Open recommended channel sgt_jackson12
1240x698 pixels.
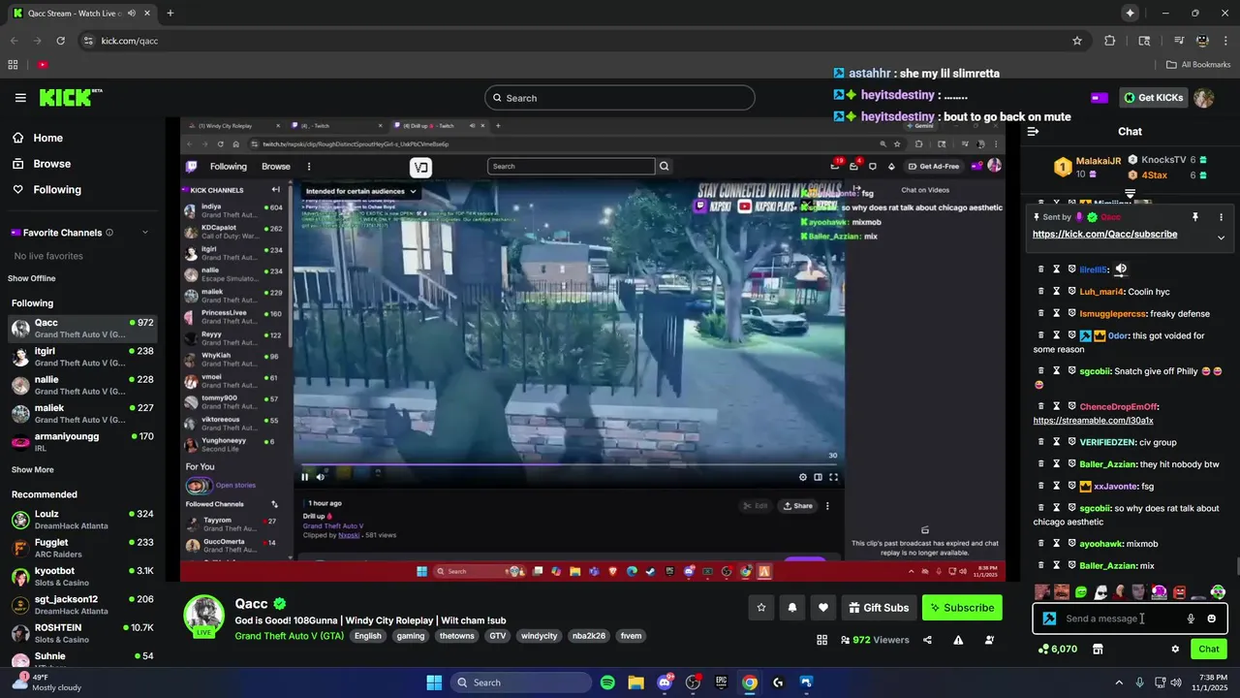coord(80,605)
